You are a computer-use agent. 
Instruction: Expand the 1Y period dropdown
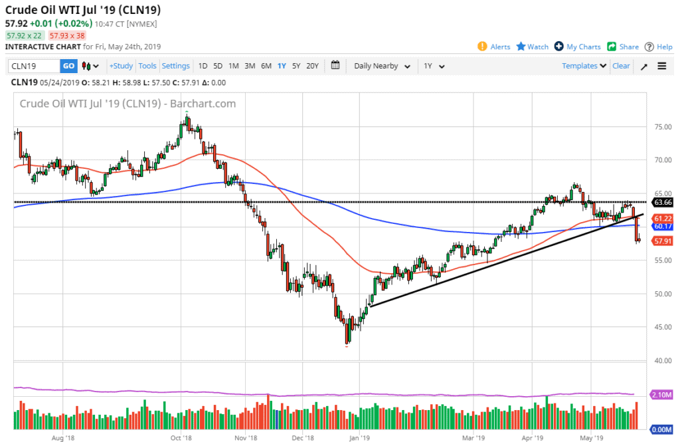[434, 66]
